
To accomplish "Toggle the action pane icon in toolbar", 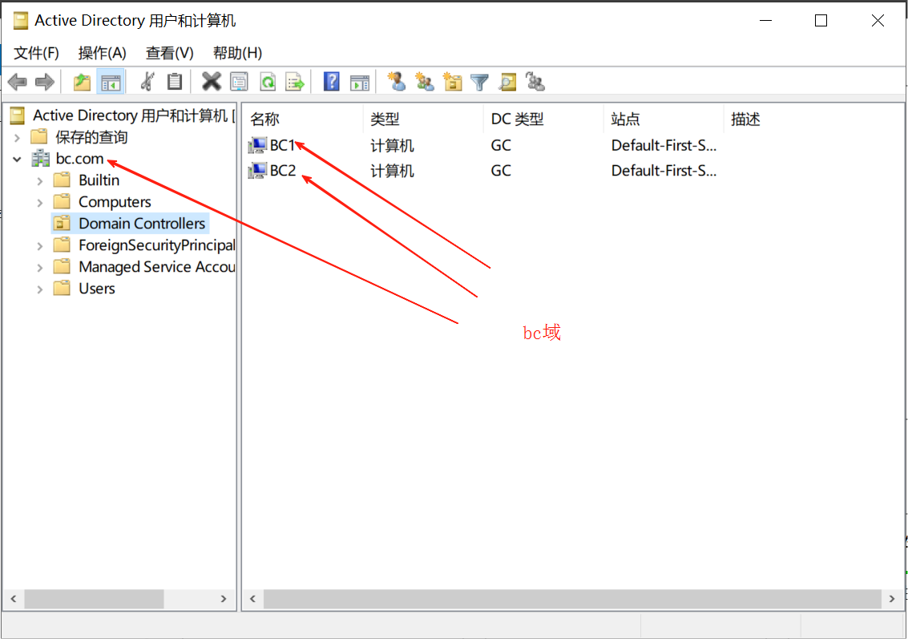I will click(360, 83).
